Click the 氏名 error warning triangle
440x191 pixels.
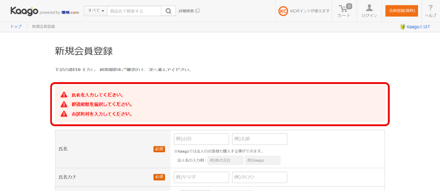tap(64, 95)
